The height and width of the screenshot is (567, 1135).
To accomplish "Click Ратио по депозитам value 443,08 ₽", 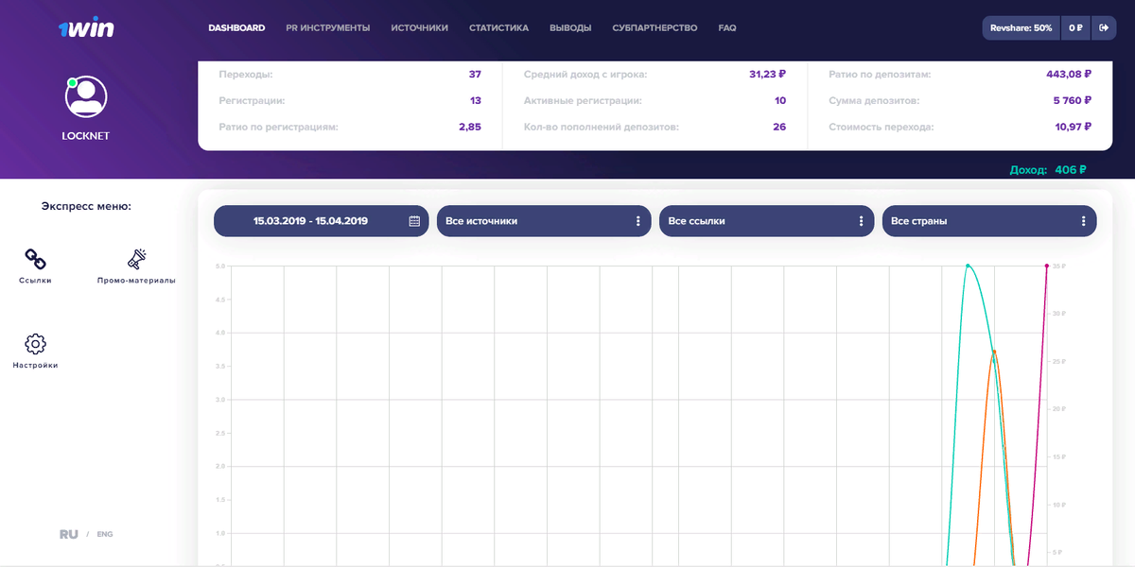I will pos(1069,74).
